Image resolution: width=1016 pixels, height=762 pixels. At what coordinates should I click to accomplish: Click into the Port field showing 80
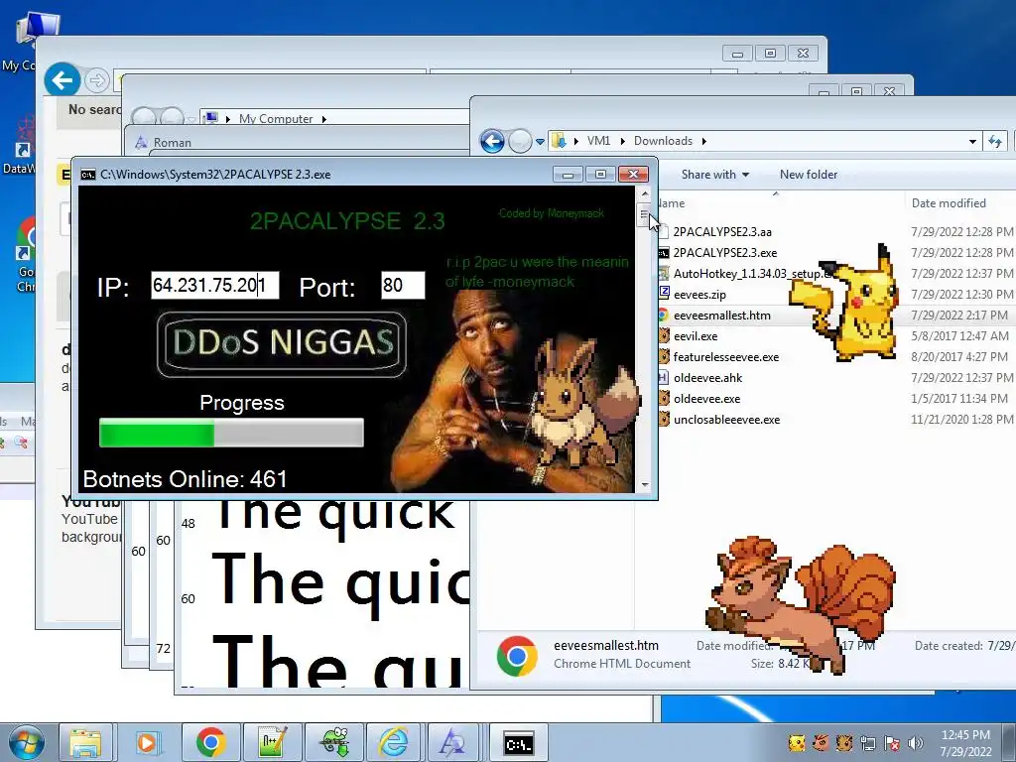coord(403,285)
